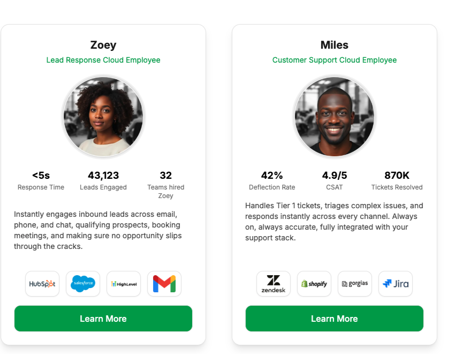
Task: Click Zoey's profile photo
Action: (x=103, y=117)
